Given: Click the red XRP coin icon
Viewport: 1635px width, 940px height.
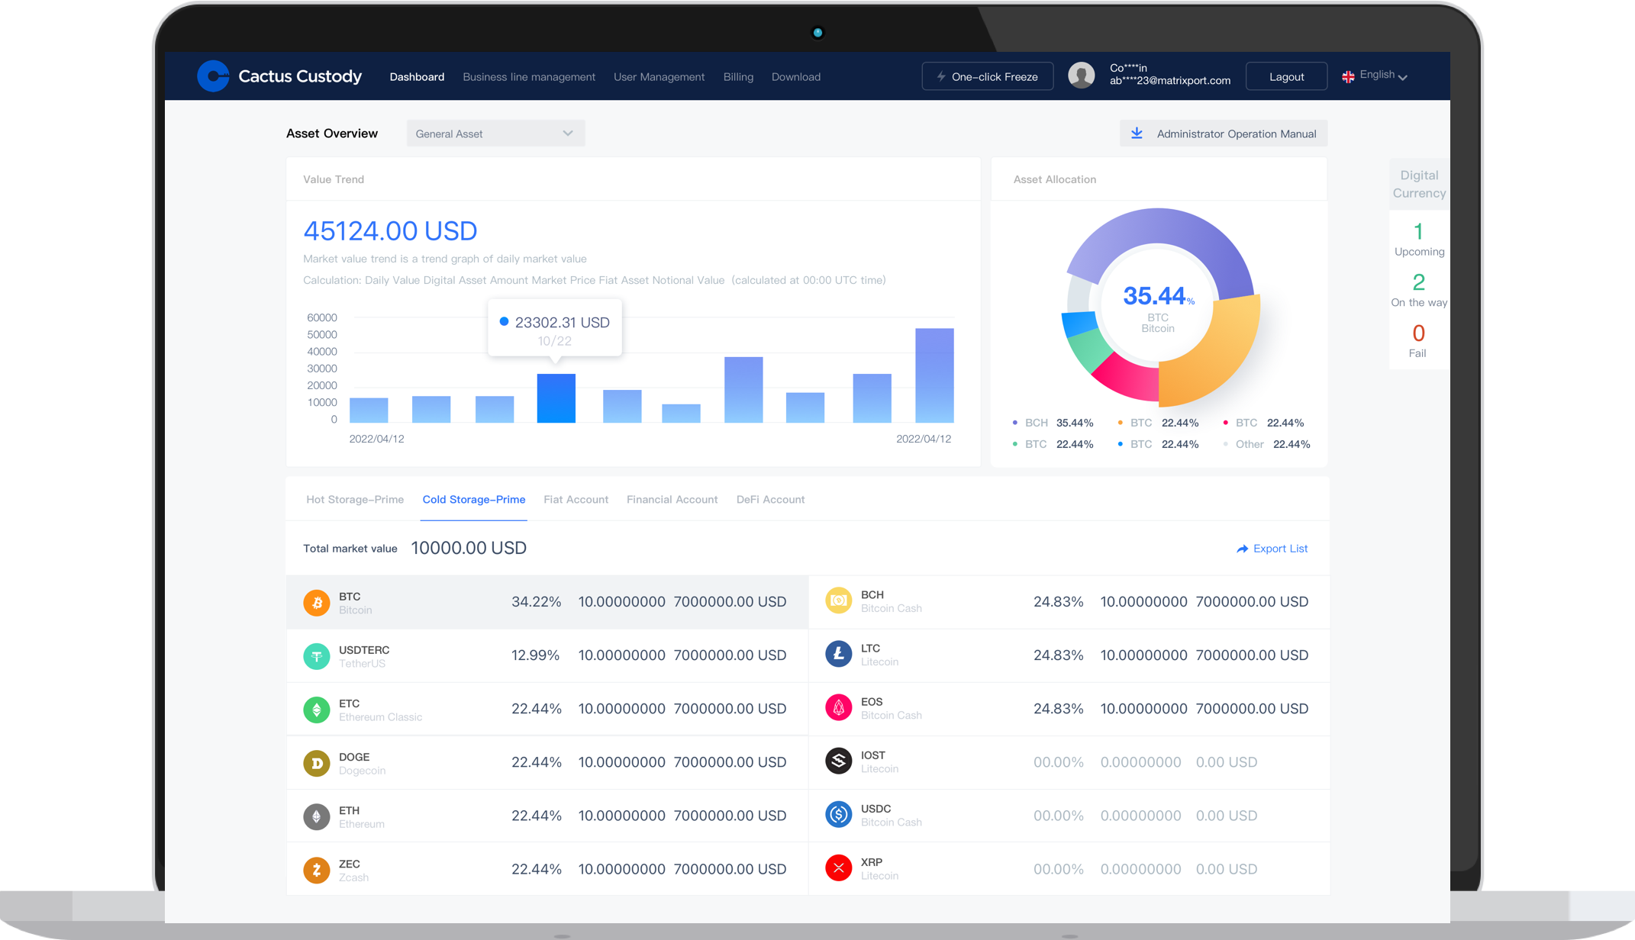Looking at the screenshot, I should tap(838, 868).
